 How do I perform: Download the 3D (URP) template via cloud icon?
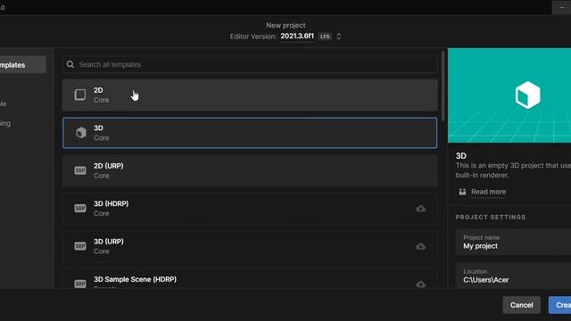420,246
